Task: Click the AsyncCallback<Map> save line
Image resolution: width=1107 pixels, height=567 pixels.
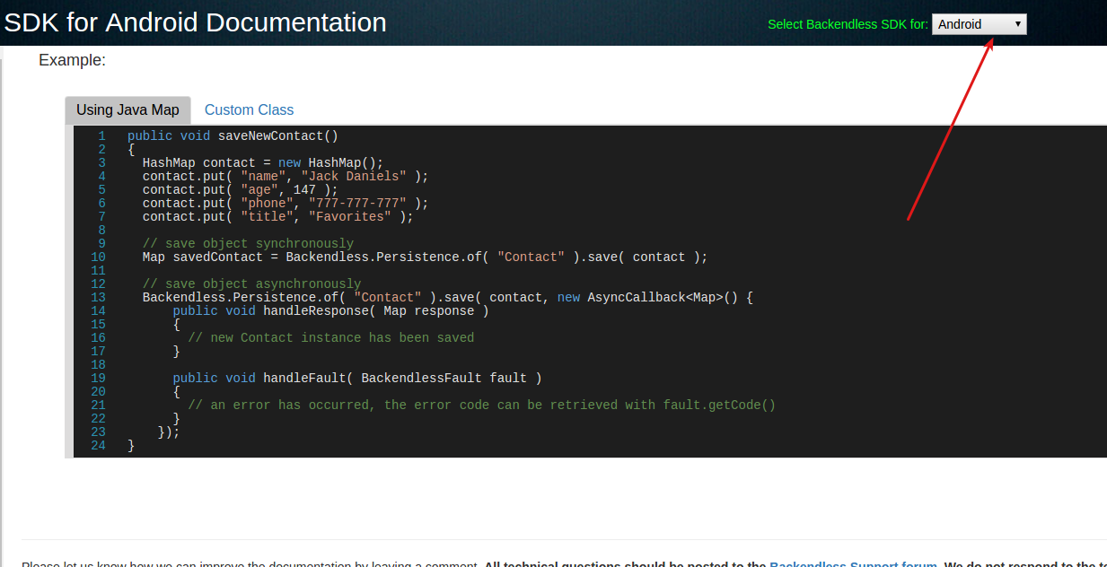Action: coord(448,297)
